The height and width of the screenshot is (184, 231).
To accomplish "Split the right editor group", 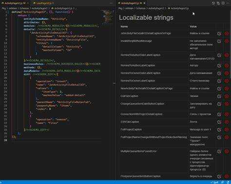I will 223,3.
